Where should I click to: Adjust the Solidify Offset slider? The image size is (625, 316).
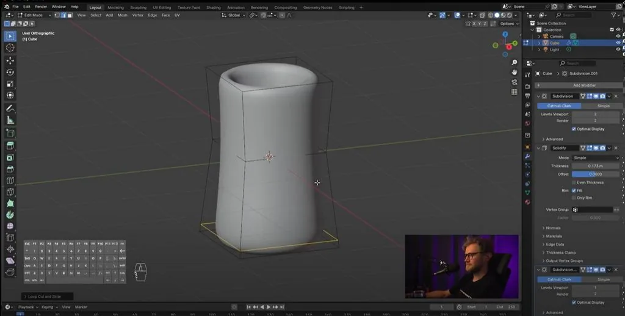click(x=596, y=174)
